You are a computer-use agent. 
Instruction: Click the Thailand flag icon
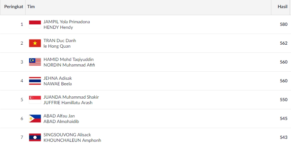coord(35,81)
